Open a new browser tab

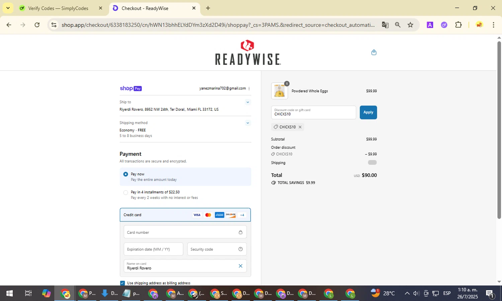208,8
